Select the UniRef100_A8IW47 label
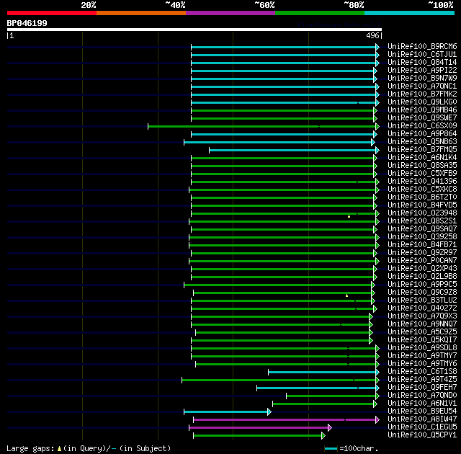 pyautogui.click(x=422, y=419)
